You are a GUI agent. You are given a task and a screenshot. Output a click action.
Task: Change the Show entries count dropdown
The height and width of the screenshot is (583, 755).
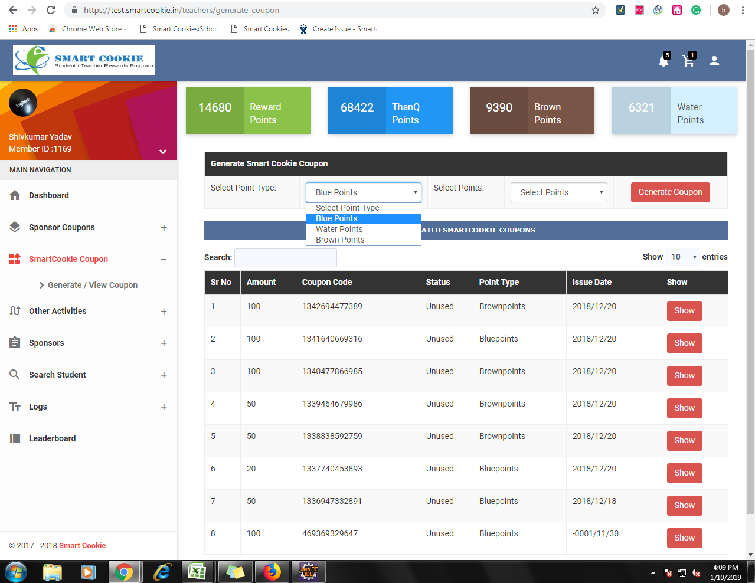[x=682, y=257]
